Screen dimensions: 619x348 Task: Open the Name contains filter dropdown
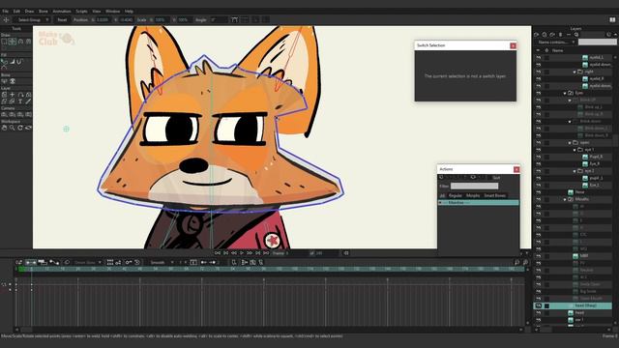pos(556,43)
